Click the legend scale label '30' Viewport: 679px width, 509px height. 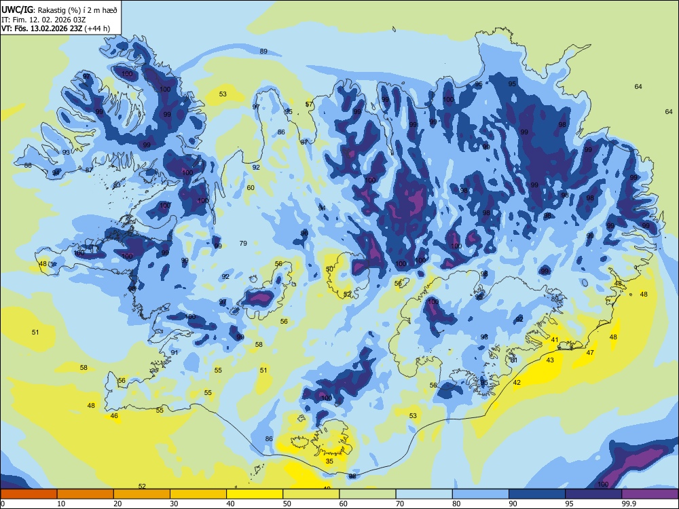[x=174, y=504]
